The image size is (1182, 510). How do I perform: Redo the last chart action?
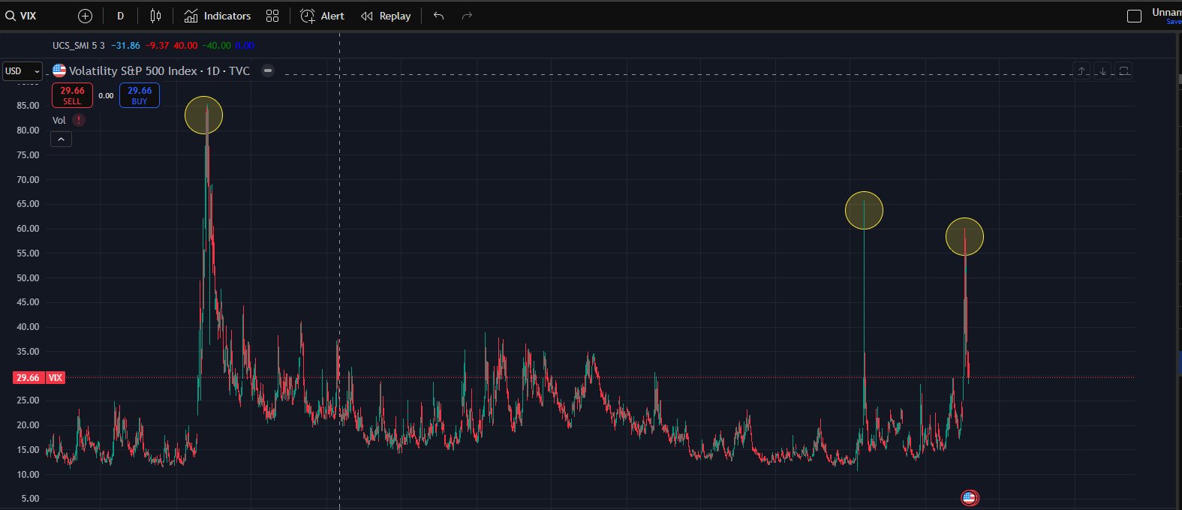click(x=467, y=16)
